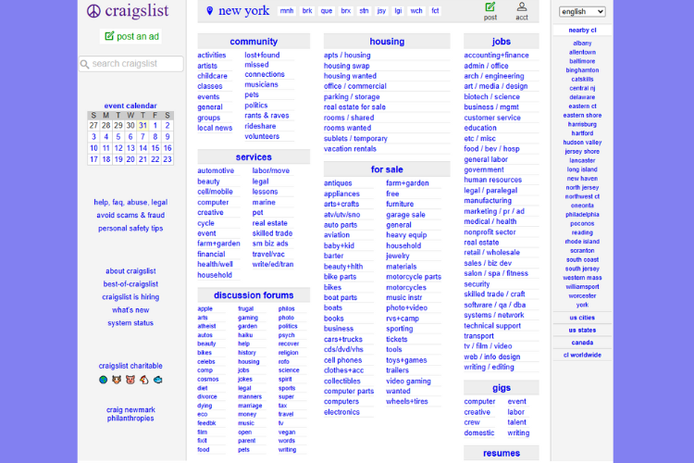Open vacation rentals link
Image resolution: width=694 pixels, height=463 pixels.
click(x=350, y=148)
